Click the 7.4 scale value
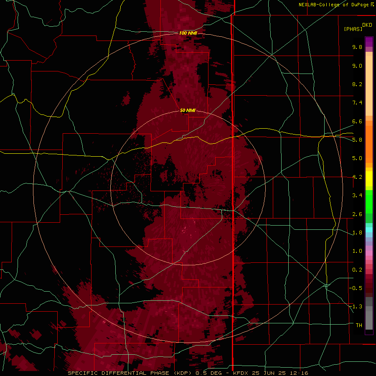 [x=357, y=103]
